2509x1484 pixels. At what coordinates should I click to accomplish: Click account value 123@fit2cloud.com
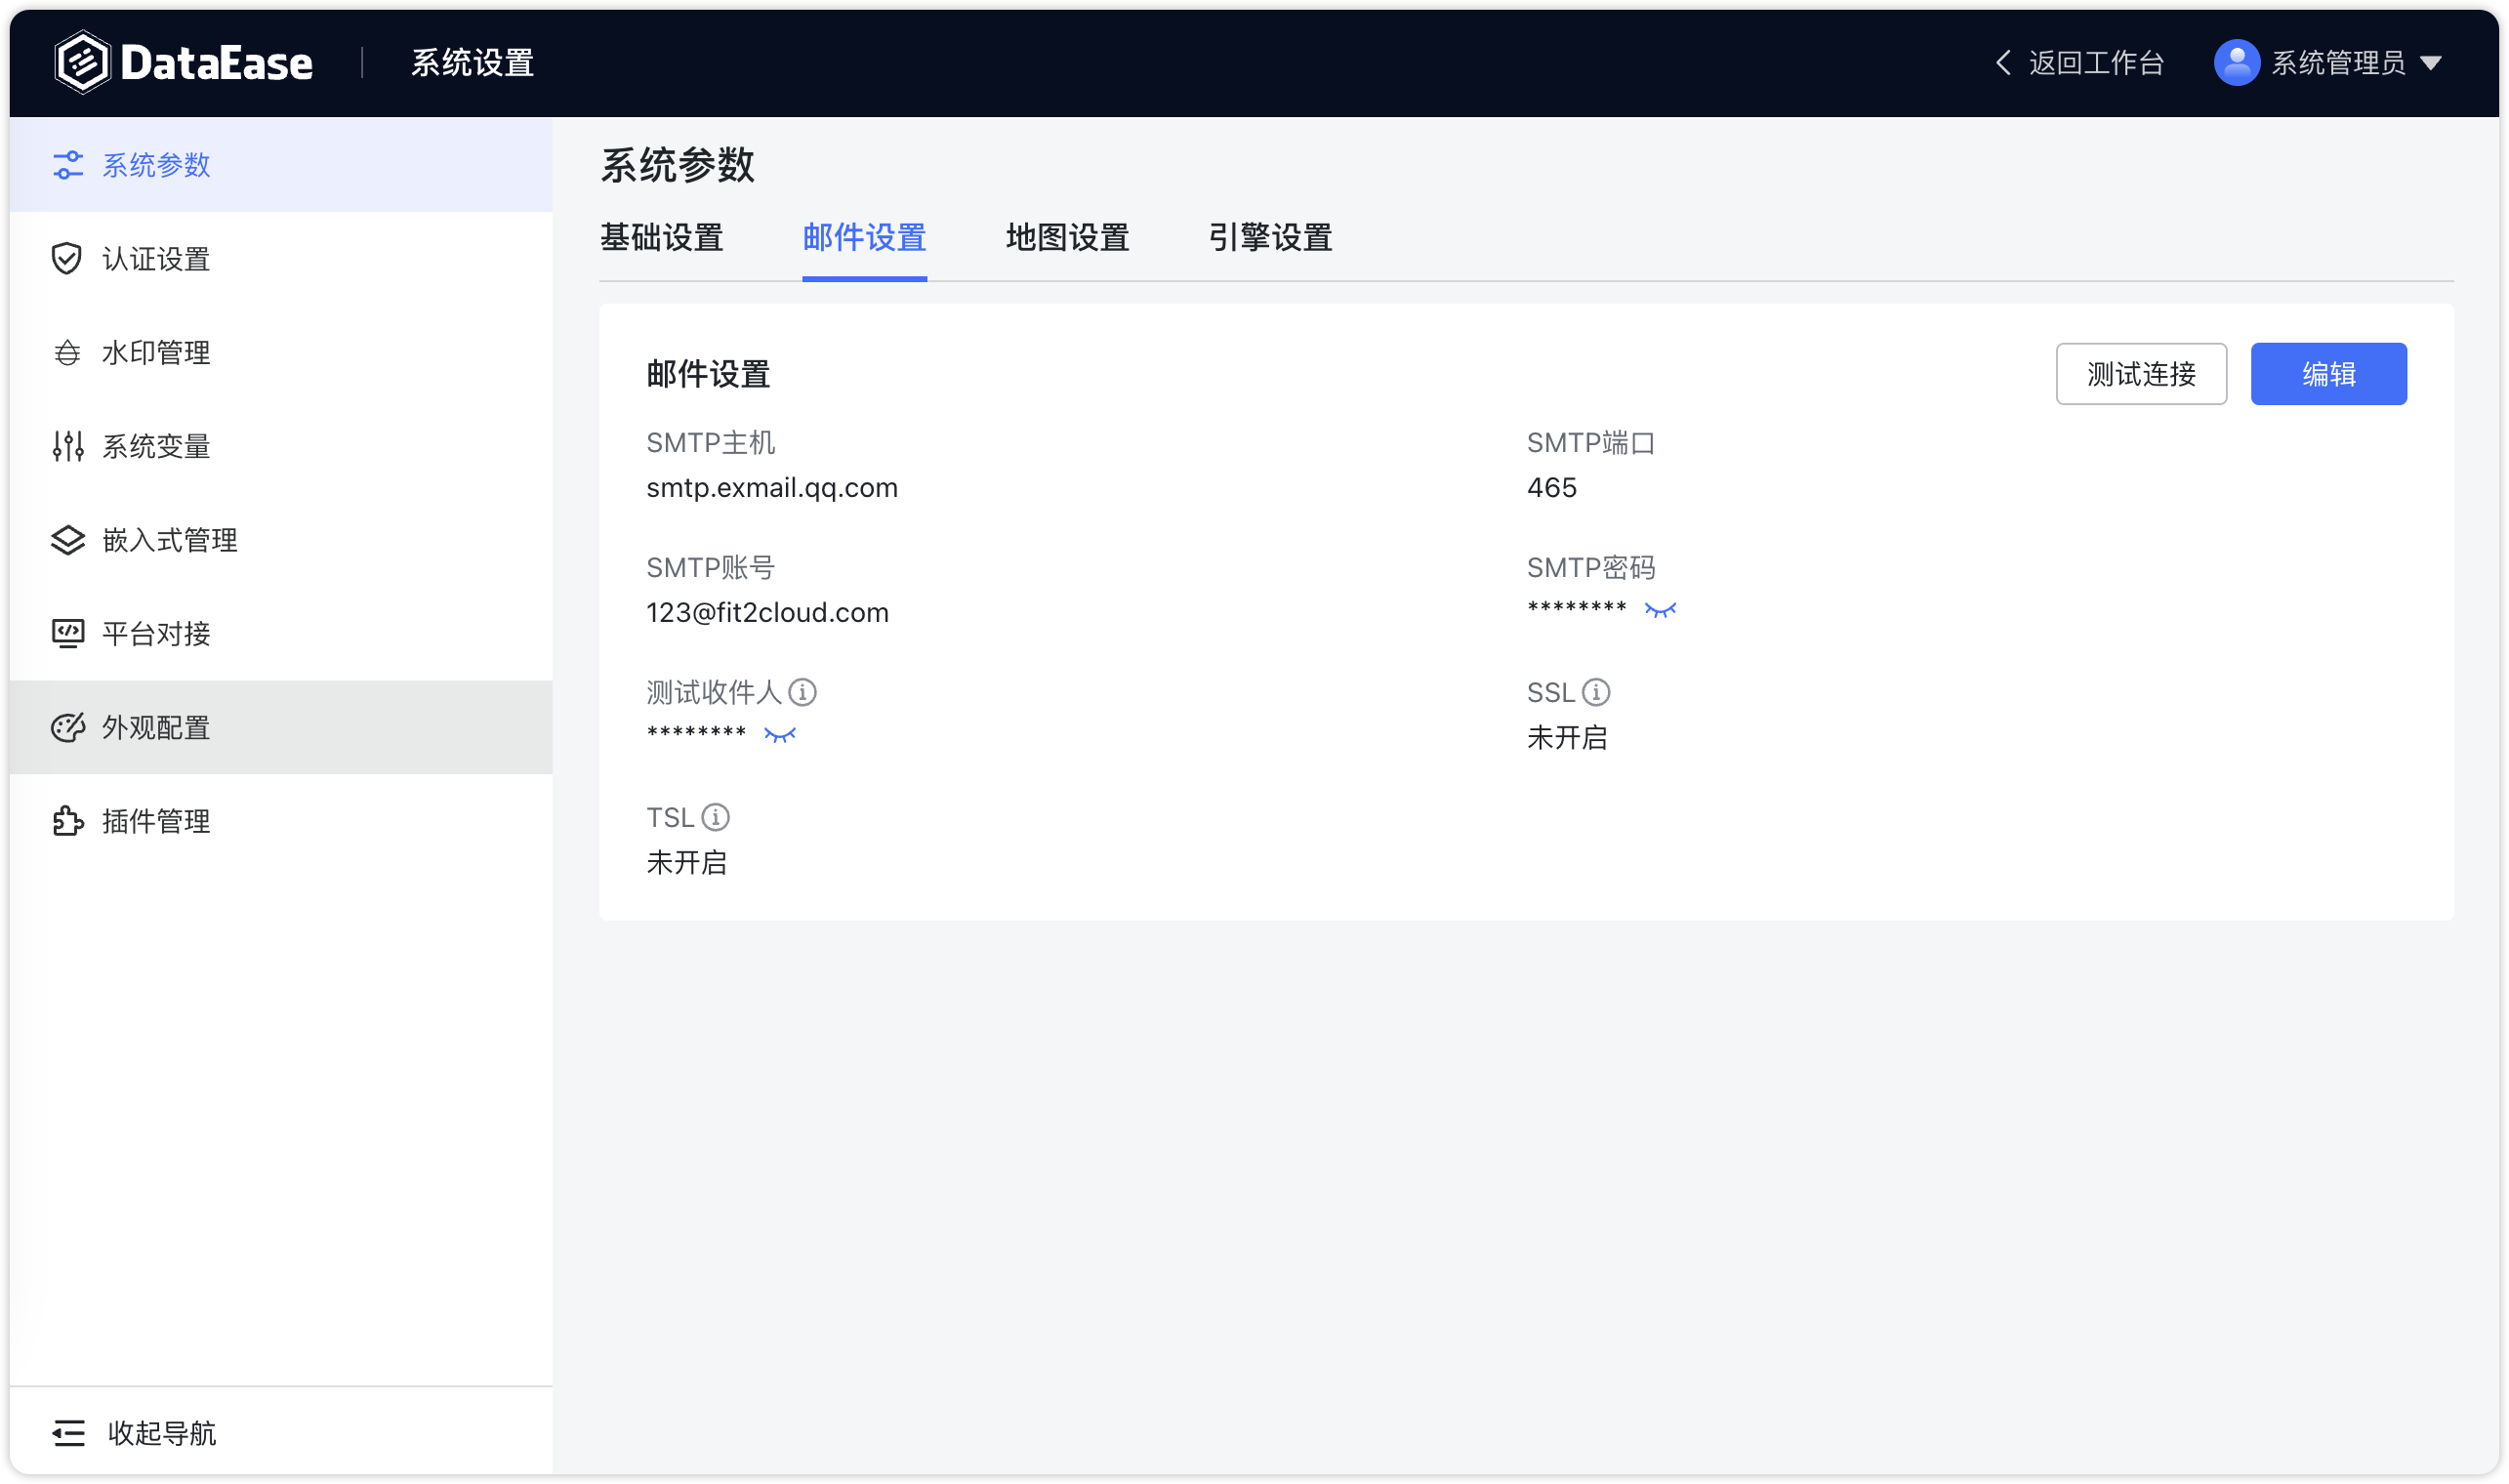coord(767,612)
